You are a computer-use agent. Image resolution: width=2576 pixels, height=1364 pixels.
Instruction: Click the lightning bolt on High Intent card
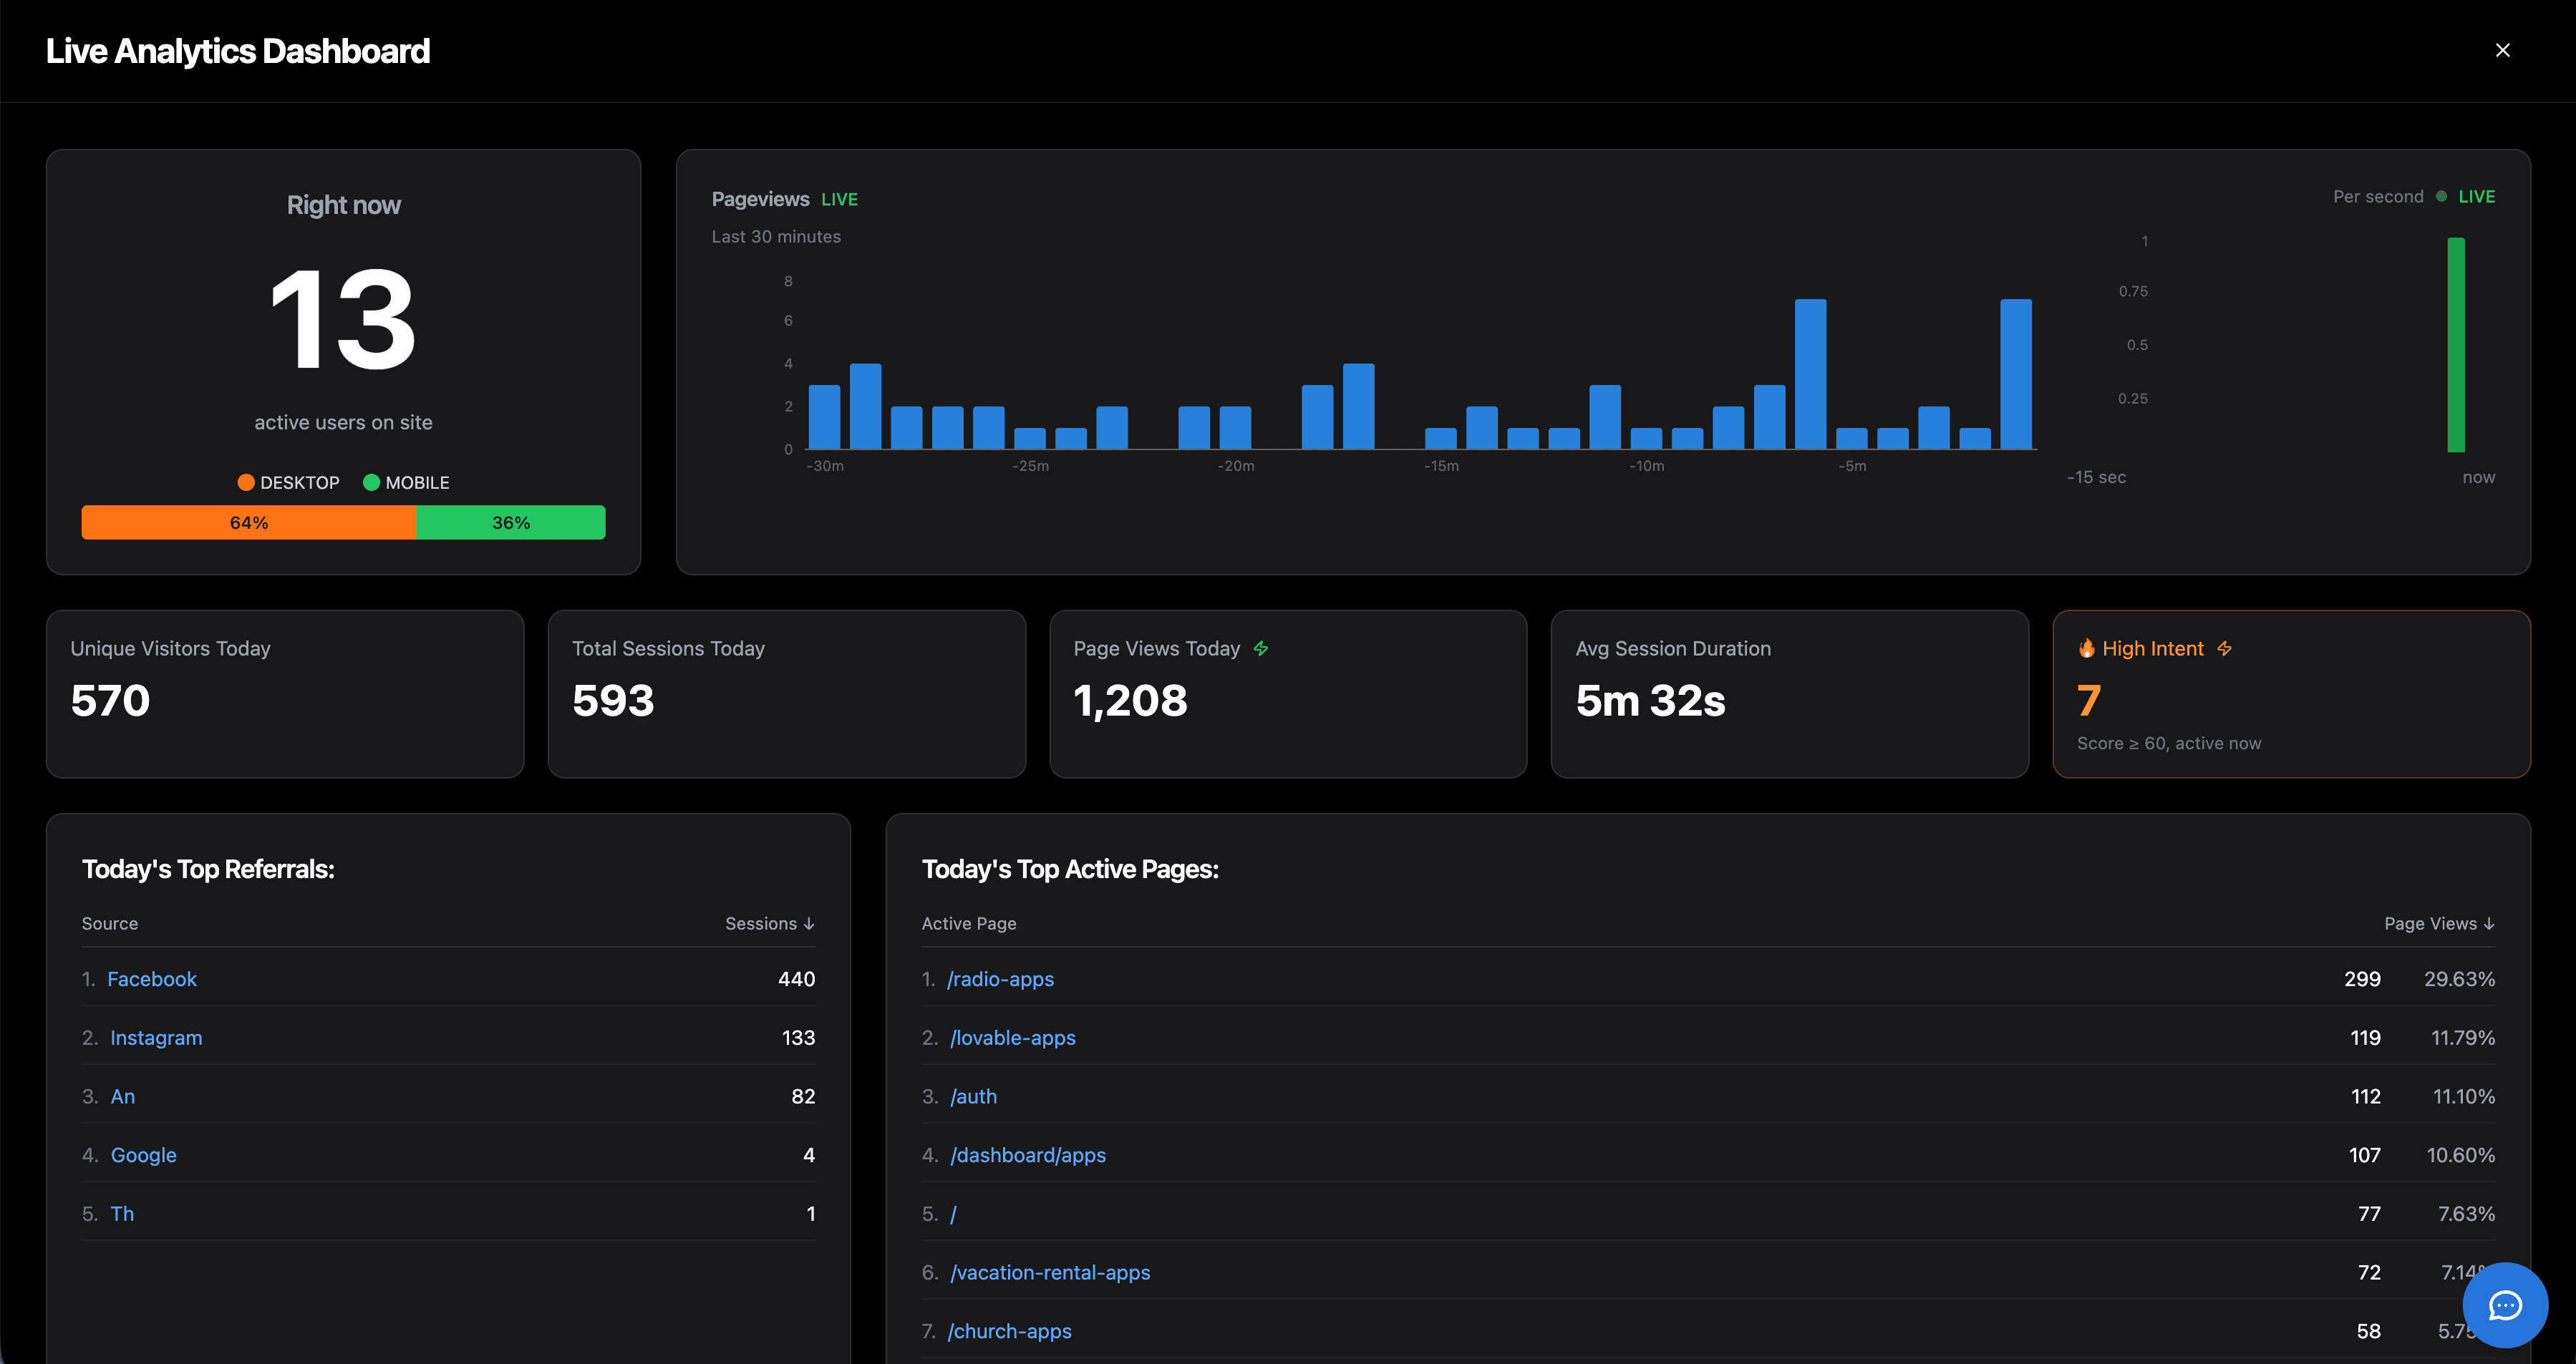coord(2225,648)
